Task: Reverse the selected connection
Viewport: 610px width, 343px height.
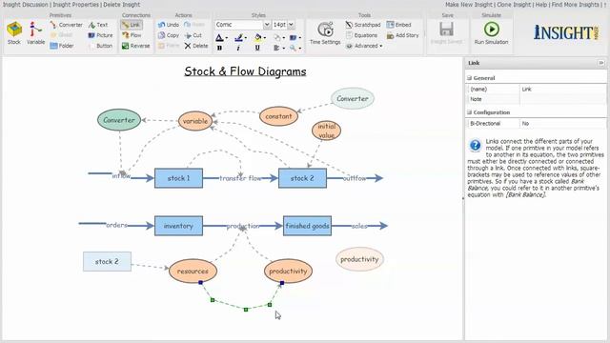Action: [135, 46]
